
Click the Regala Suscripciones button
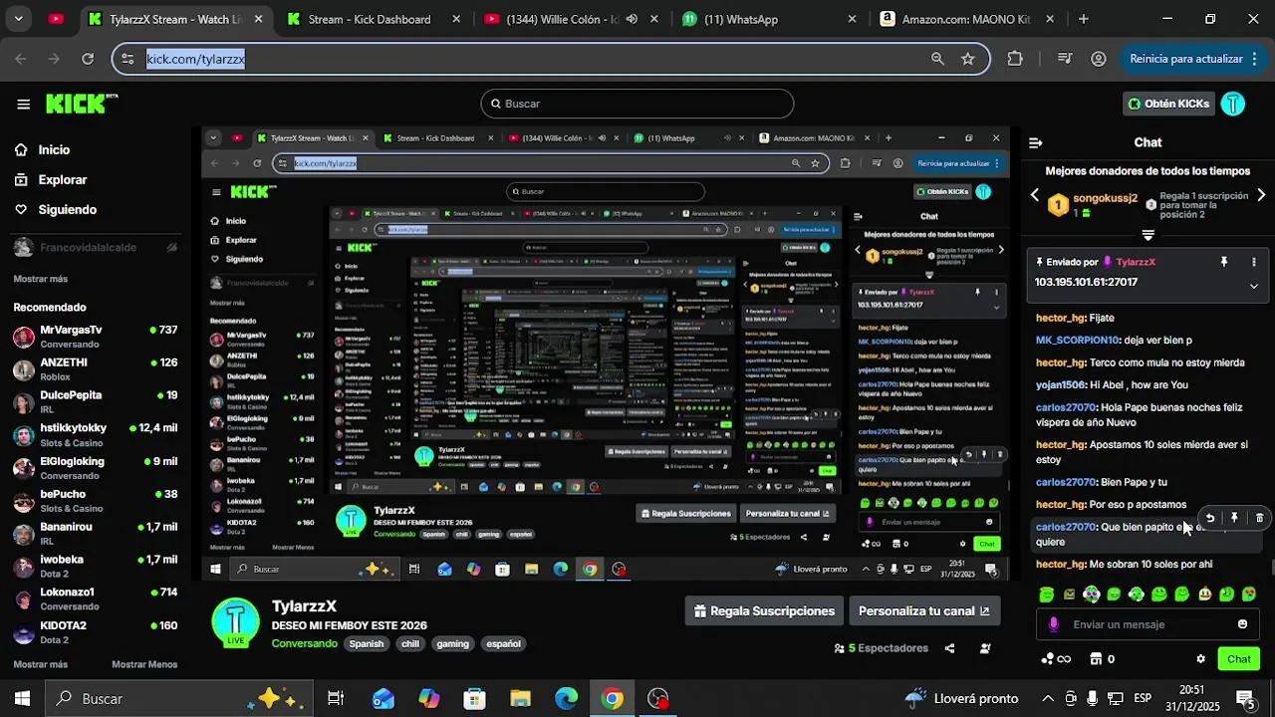(765, 611)
